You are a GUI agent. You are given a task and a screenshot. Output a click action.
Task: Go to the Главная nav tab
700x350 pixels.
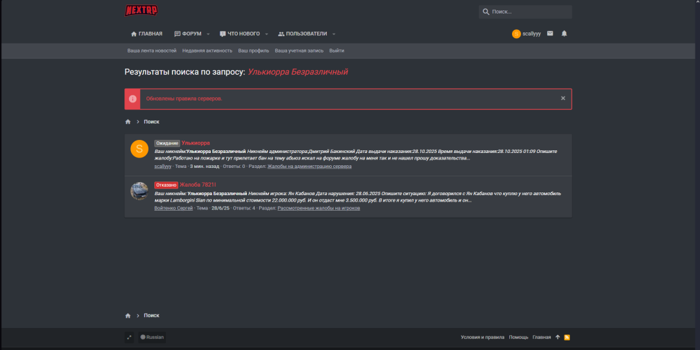[x=147, y=34]
